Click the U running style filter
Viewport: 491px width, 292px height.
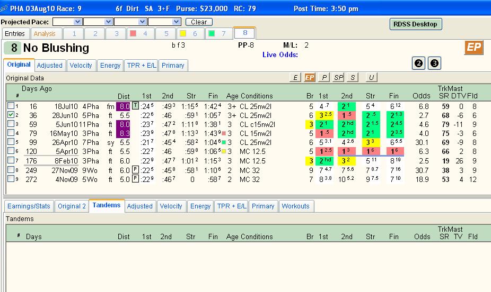(x=371, y=77)
